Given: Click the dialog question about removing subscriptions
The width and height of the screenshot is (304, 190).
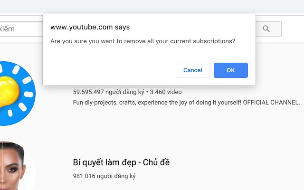Looking at the screenshot, I should pos(142,41).
